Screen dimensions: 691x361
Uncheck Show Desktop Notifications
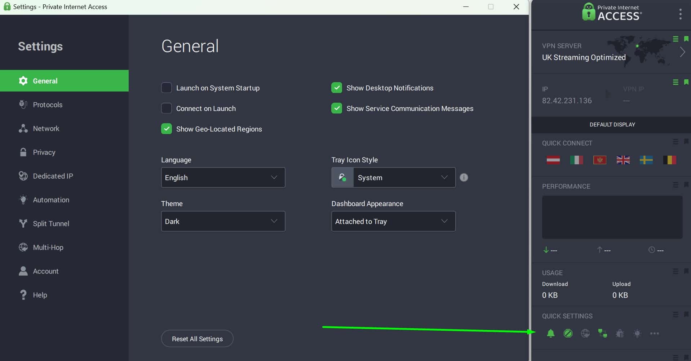coord(337,88)
